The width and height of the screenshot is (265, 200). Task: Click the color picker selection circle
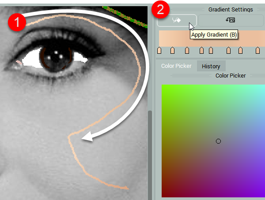click(x=218, y=141)
